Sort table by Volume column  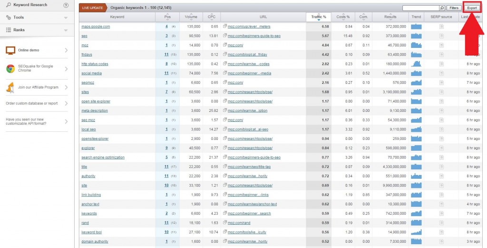pyautogui.click(x=191, y=17)
